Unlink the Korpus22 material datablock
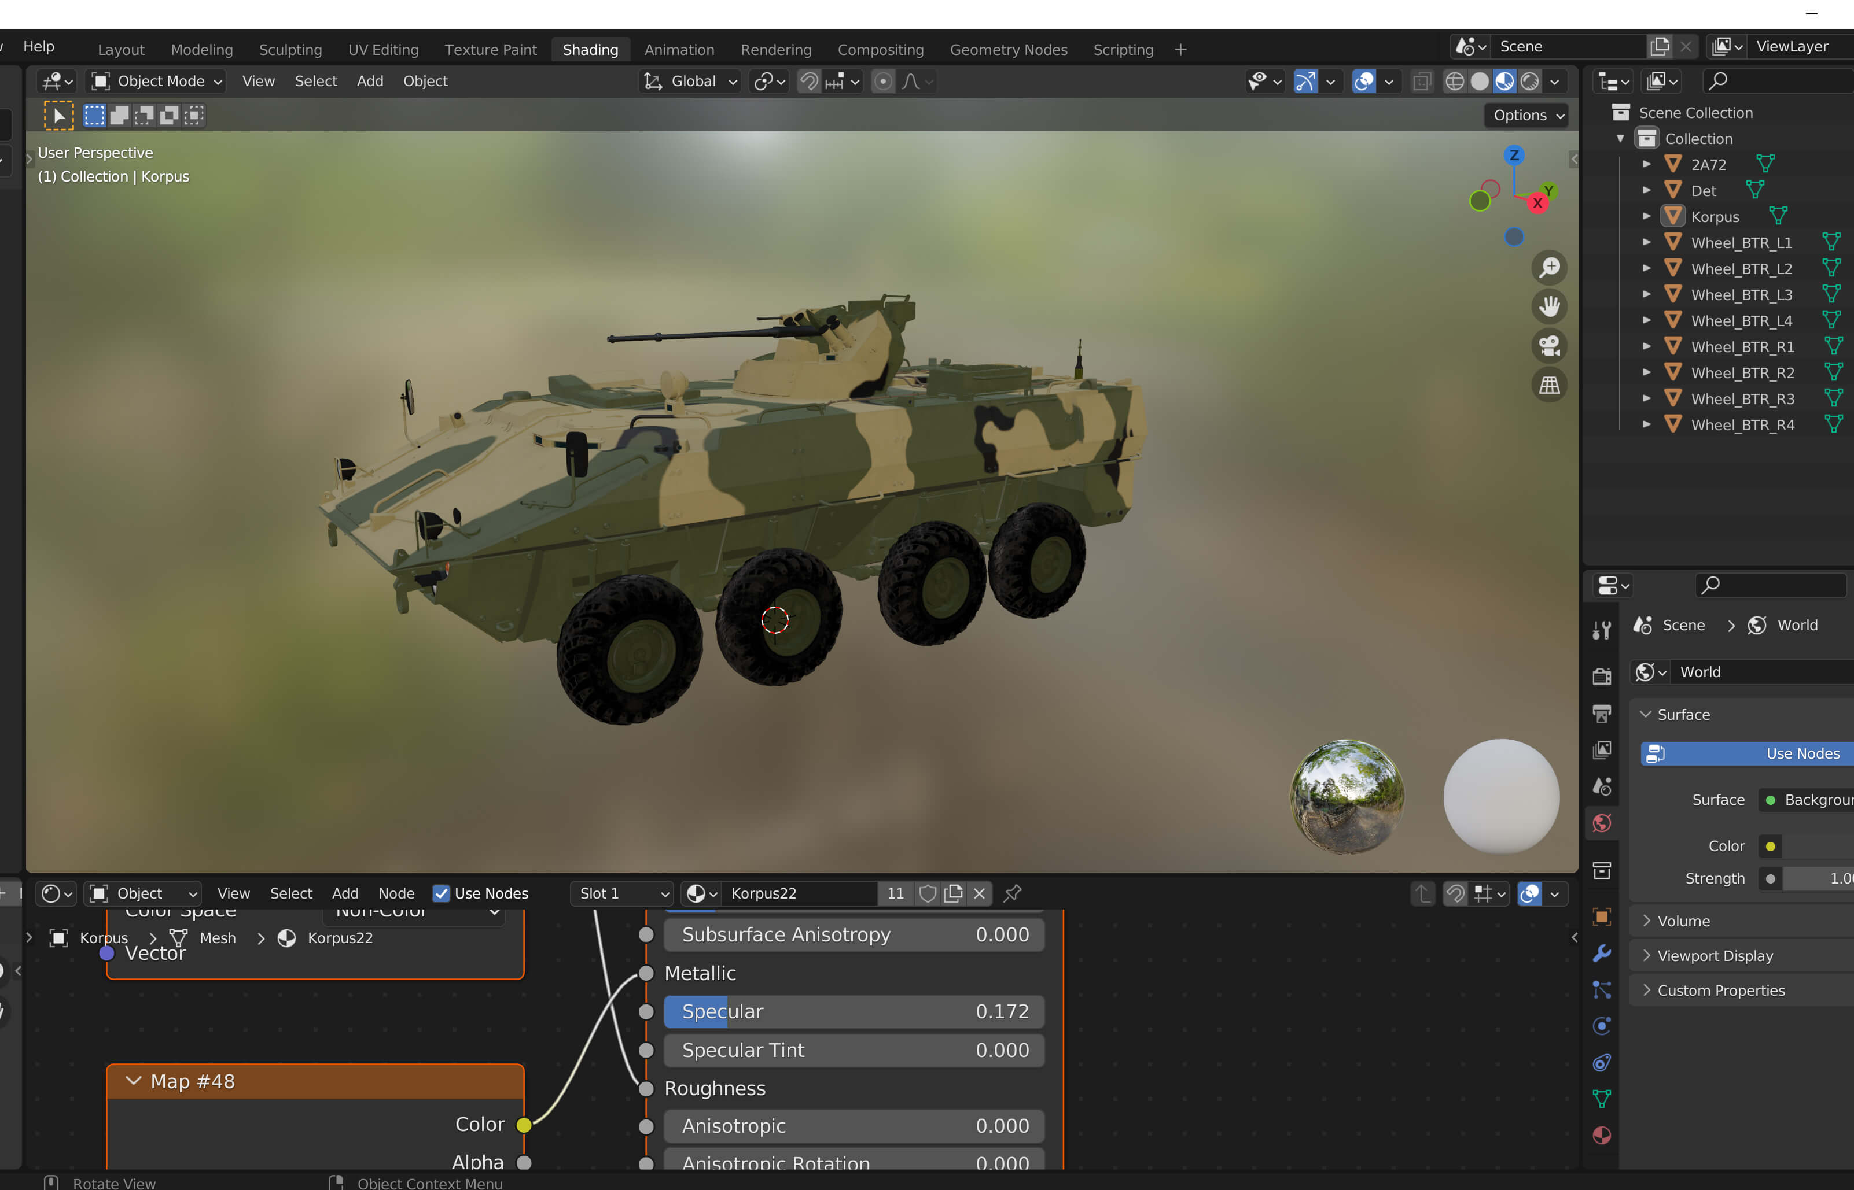The image size is (1854, 1190). click(x=979, y=893)
